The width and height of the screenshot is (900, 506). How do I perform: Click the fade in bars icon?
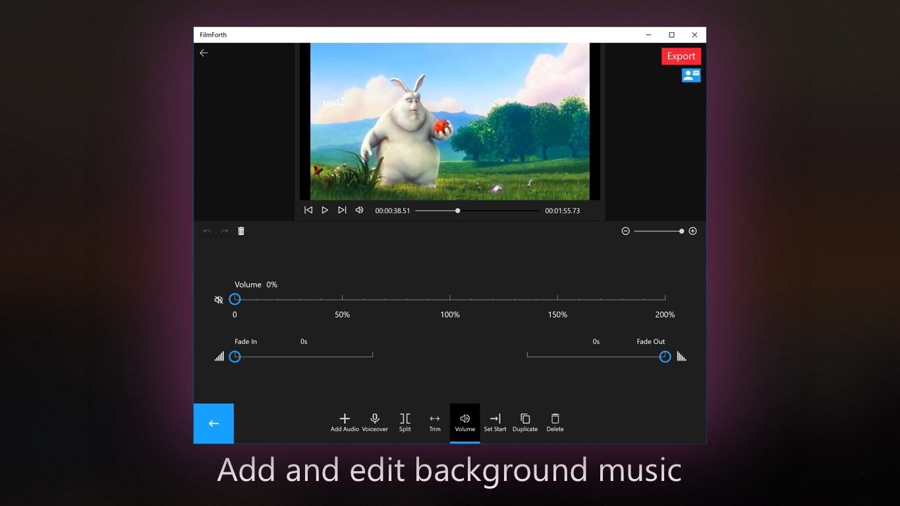[x=219, y=356]
